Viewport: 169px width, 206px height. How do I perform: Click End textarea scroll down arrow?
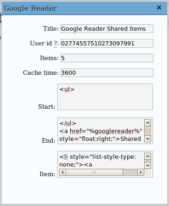[x=147, y=139]
